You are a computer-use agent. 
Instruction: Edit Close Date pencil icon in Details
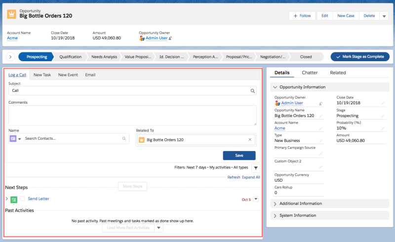383,103
